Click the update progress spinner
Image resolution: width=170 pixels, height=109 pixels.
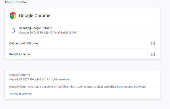tap(13, 30)
